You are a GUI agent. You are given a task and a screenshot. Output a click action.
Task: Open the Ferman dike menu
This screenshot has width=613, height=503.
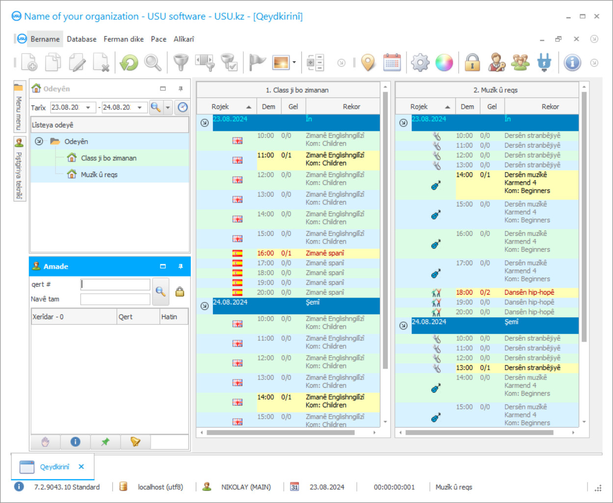pyautogui.click(x=124, y=39)
